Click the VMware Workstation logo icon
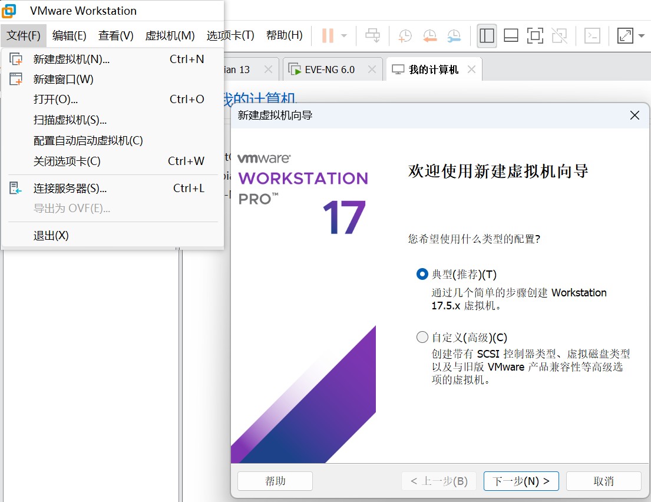The height and width of the screenshot is (502, 651). coord(9,11)
